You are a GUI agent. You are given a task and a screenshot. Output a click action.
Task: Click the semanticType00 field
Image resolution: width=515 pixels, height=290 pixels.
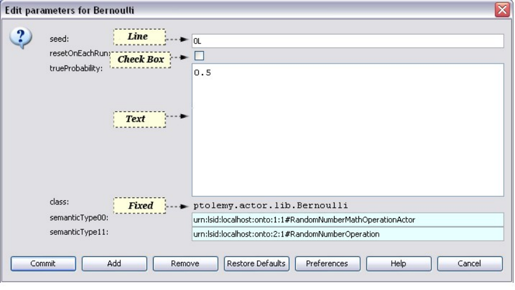tap(348, 220)
